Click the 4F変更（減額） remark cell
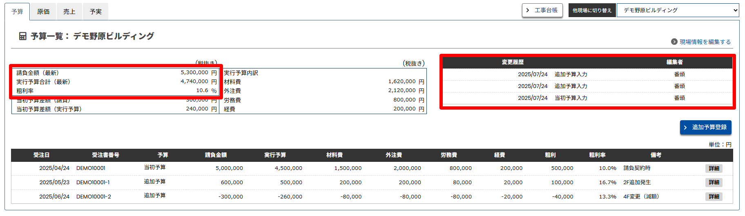The width and height of the screenshot is (745, 216). tap(641, 196)
